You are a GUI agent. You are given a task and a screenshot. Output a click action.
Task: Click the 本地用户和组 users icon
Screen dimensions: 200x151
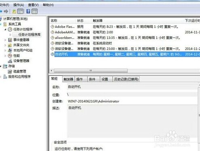coord(10,50)
